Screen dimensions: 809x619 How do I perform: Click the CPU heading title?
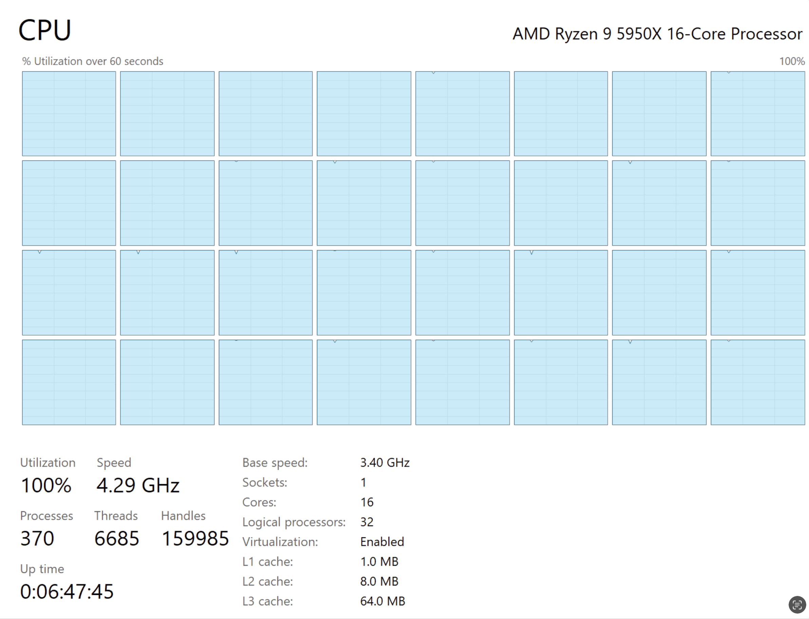pyautogui.click(x=44, y=30)
